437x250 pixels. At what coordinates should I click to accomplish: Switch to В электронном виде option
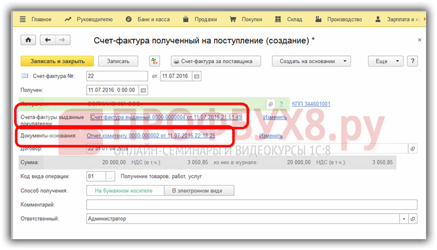coord(200,190)
